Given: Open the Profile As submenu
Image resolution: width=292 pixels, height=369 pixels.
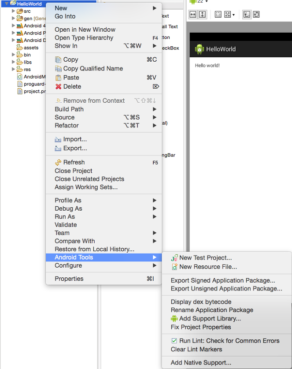Looking at the screenshot, I should [x=103, y=200].
